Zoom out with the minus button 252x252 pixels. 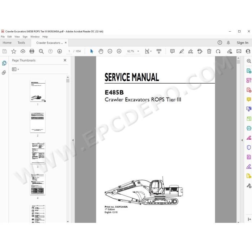pyautogui.click(x=110, y=51)
